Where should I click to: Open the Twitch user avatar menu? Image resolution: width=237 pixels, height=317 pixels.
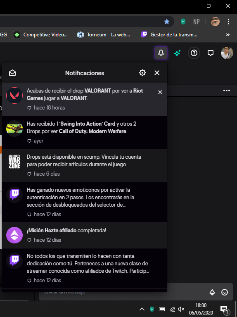click(x=227, y=53)
